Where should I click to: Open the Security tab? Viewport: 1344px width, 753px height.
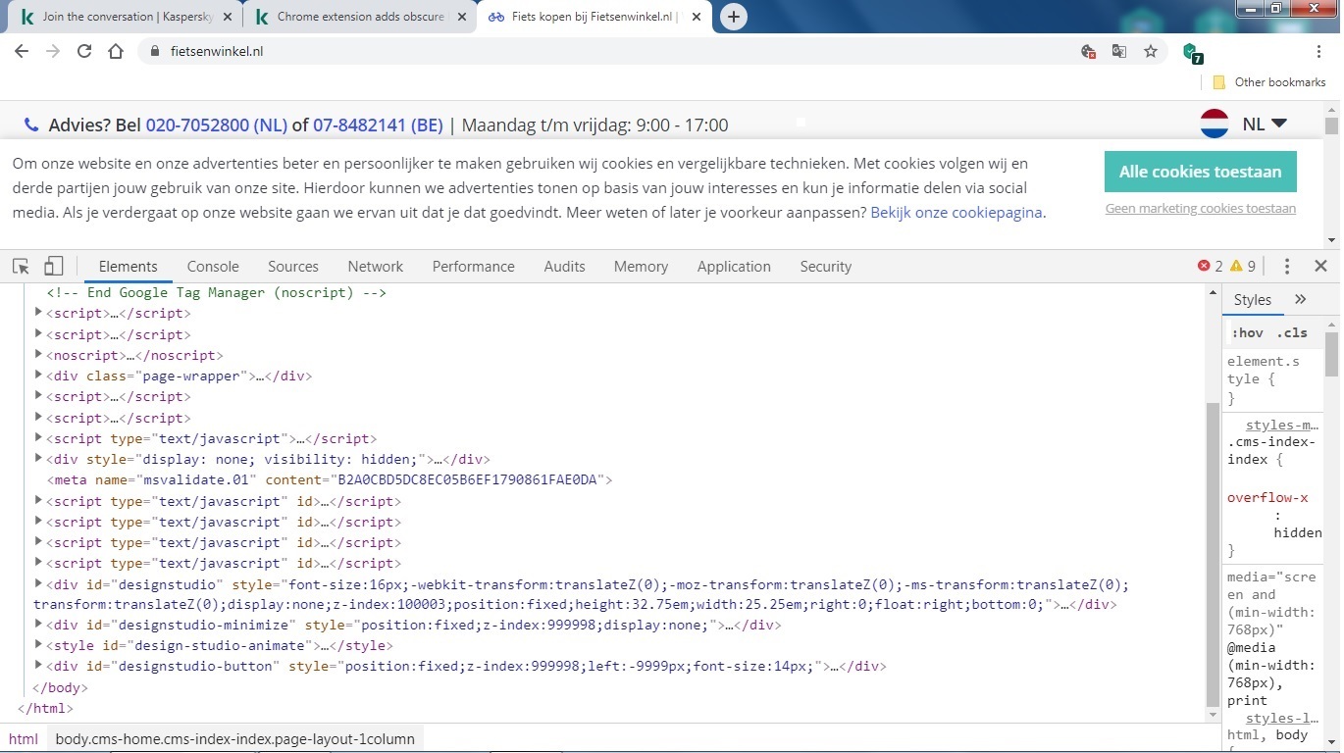coord(825,266)
